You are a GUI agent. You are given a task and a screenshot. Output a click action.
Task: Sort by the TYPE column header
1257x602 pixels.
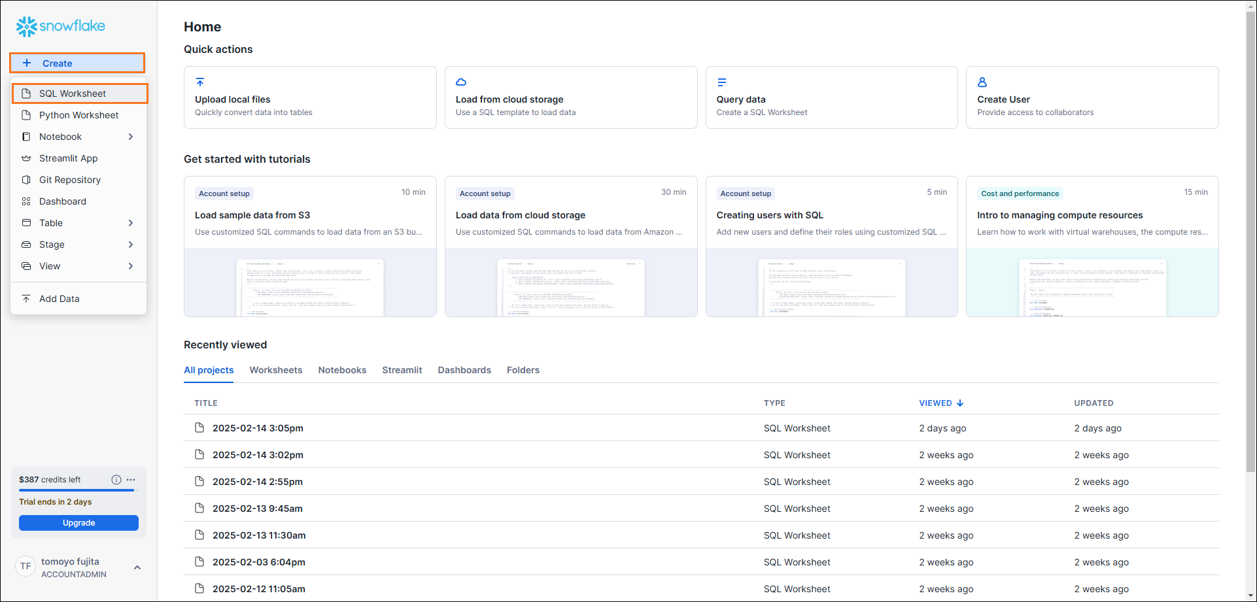pyautogui.click(x=774, y=403)
